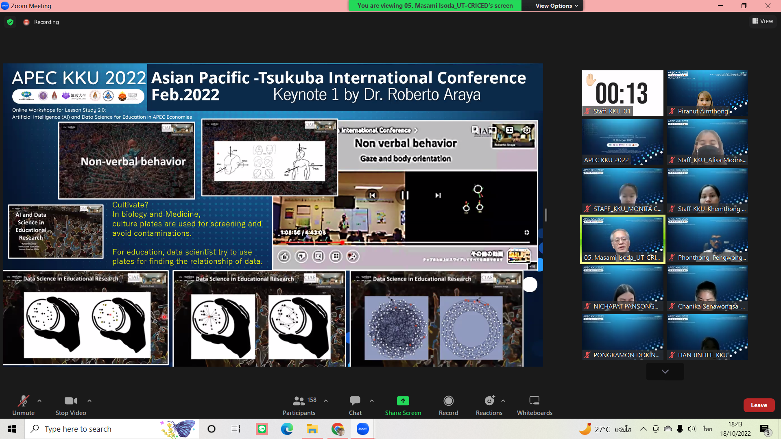Expand arrow next to Participants count
781x439 pixels.
pos(326,401)
